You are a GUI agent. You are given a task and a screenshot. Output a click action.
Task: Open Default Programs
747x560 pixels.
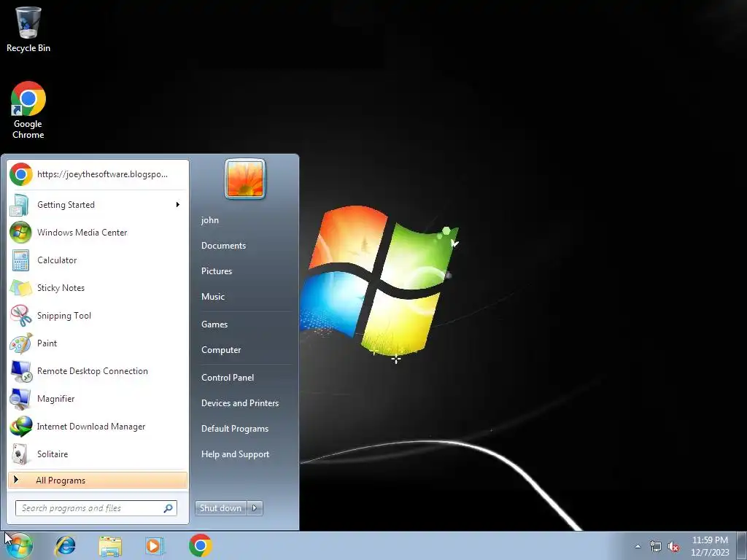[x=235, y=429]
